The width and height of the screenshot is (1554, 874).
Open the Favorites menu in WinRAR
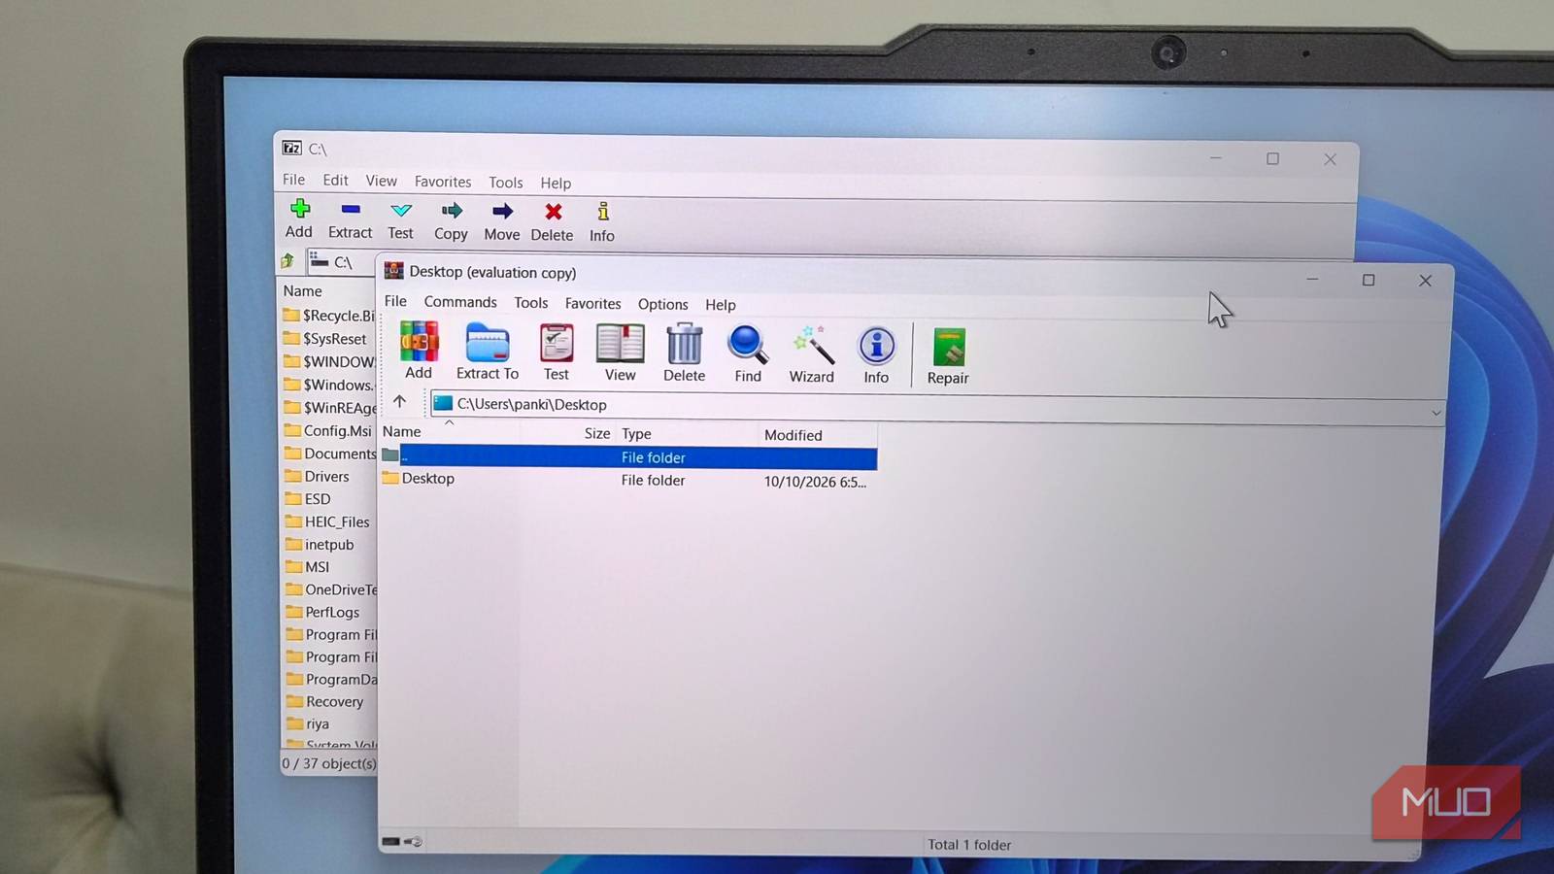click(x=592, y=304)
